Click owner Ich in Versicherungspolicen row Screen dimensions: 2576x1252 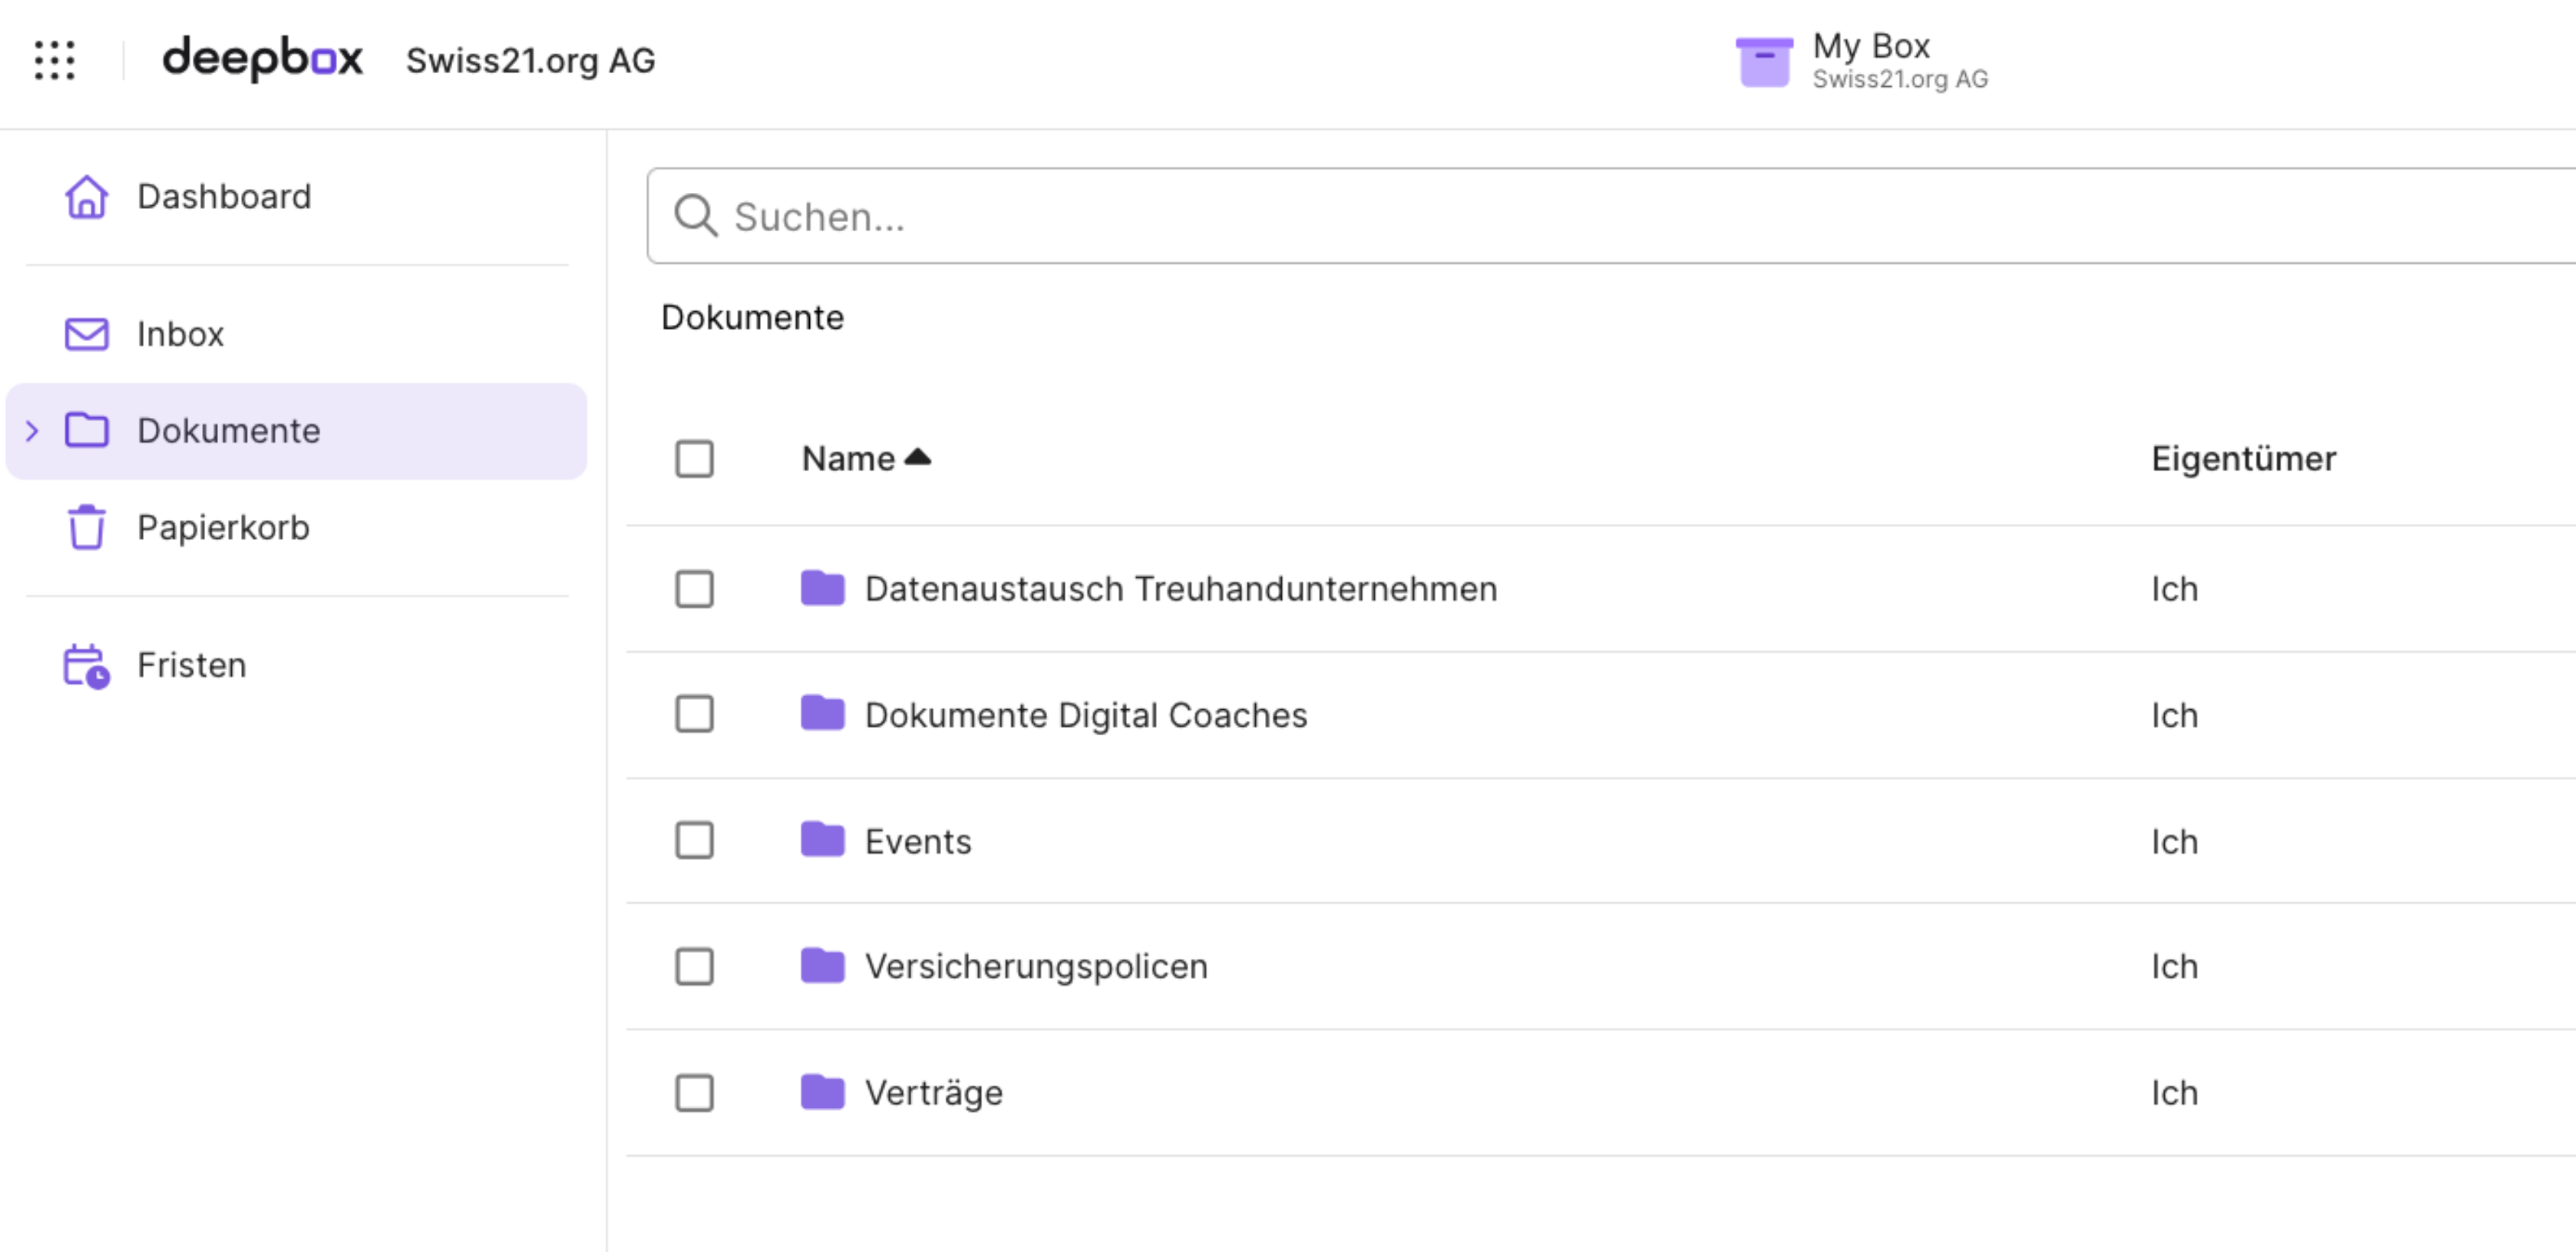pos(2174,967)
